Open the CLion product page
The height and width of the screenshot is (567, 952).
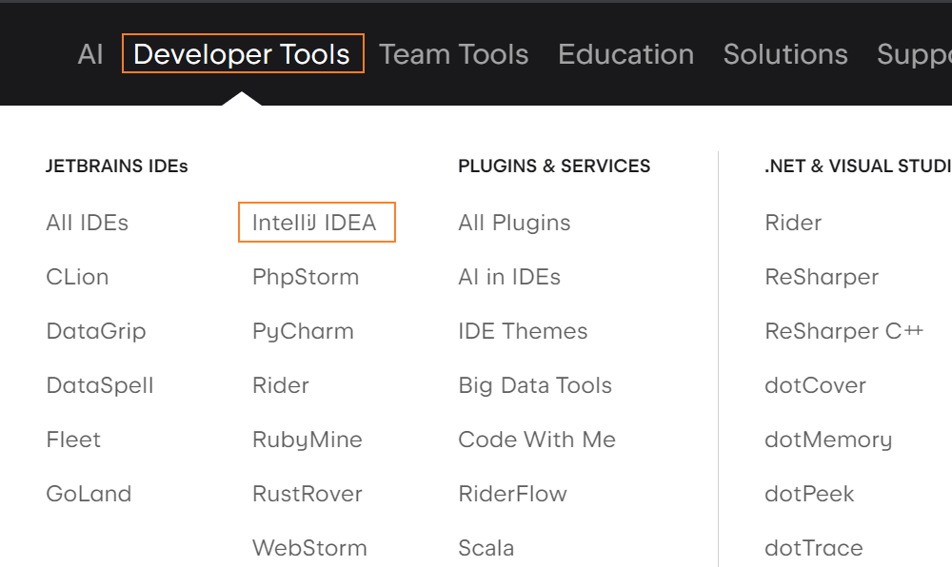(x=77, y=277)
